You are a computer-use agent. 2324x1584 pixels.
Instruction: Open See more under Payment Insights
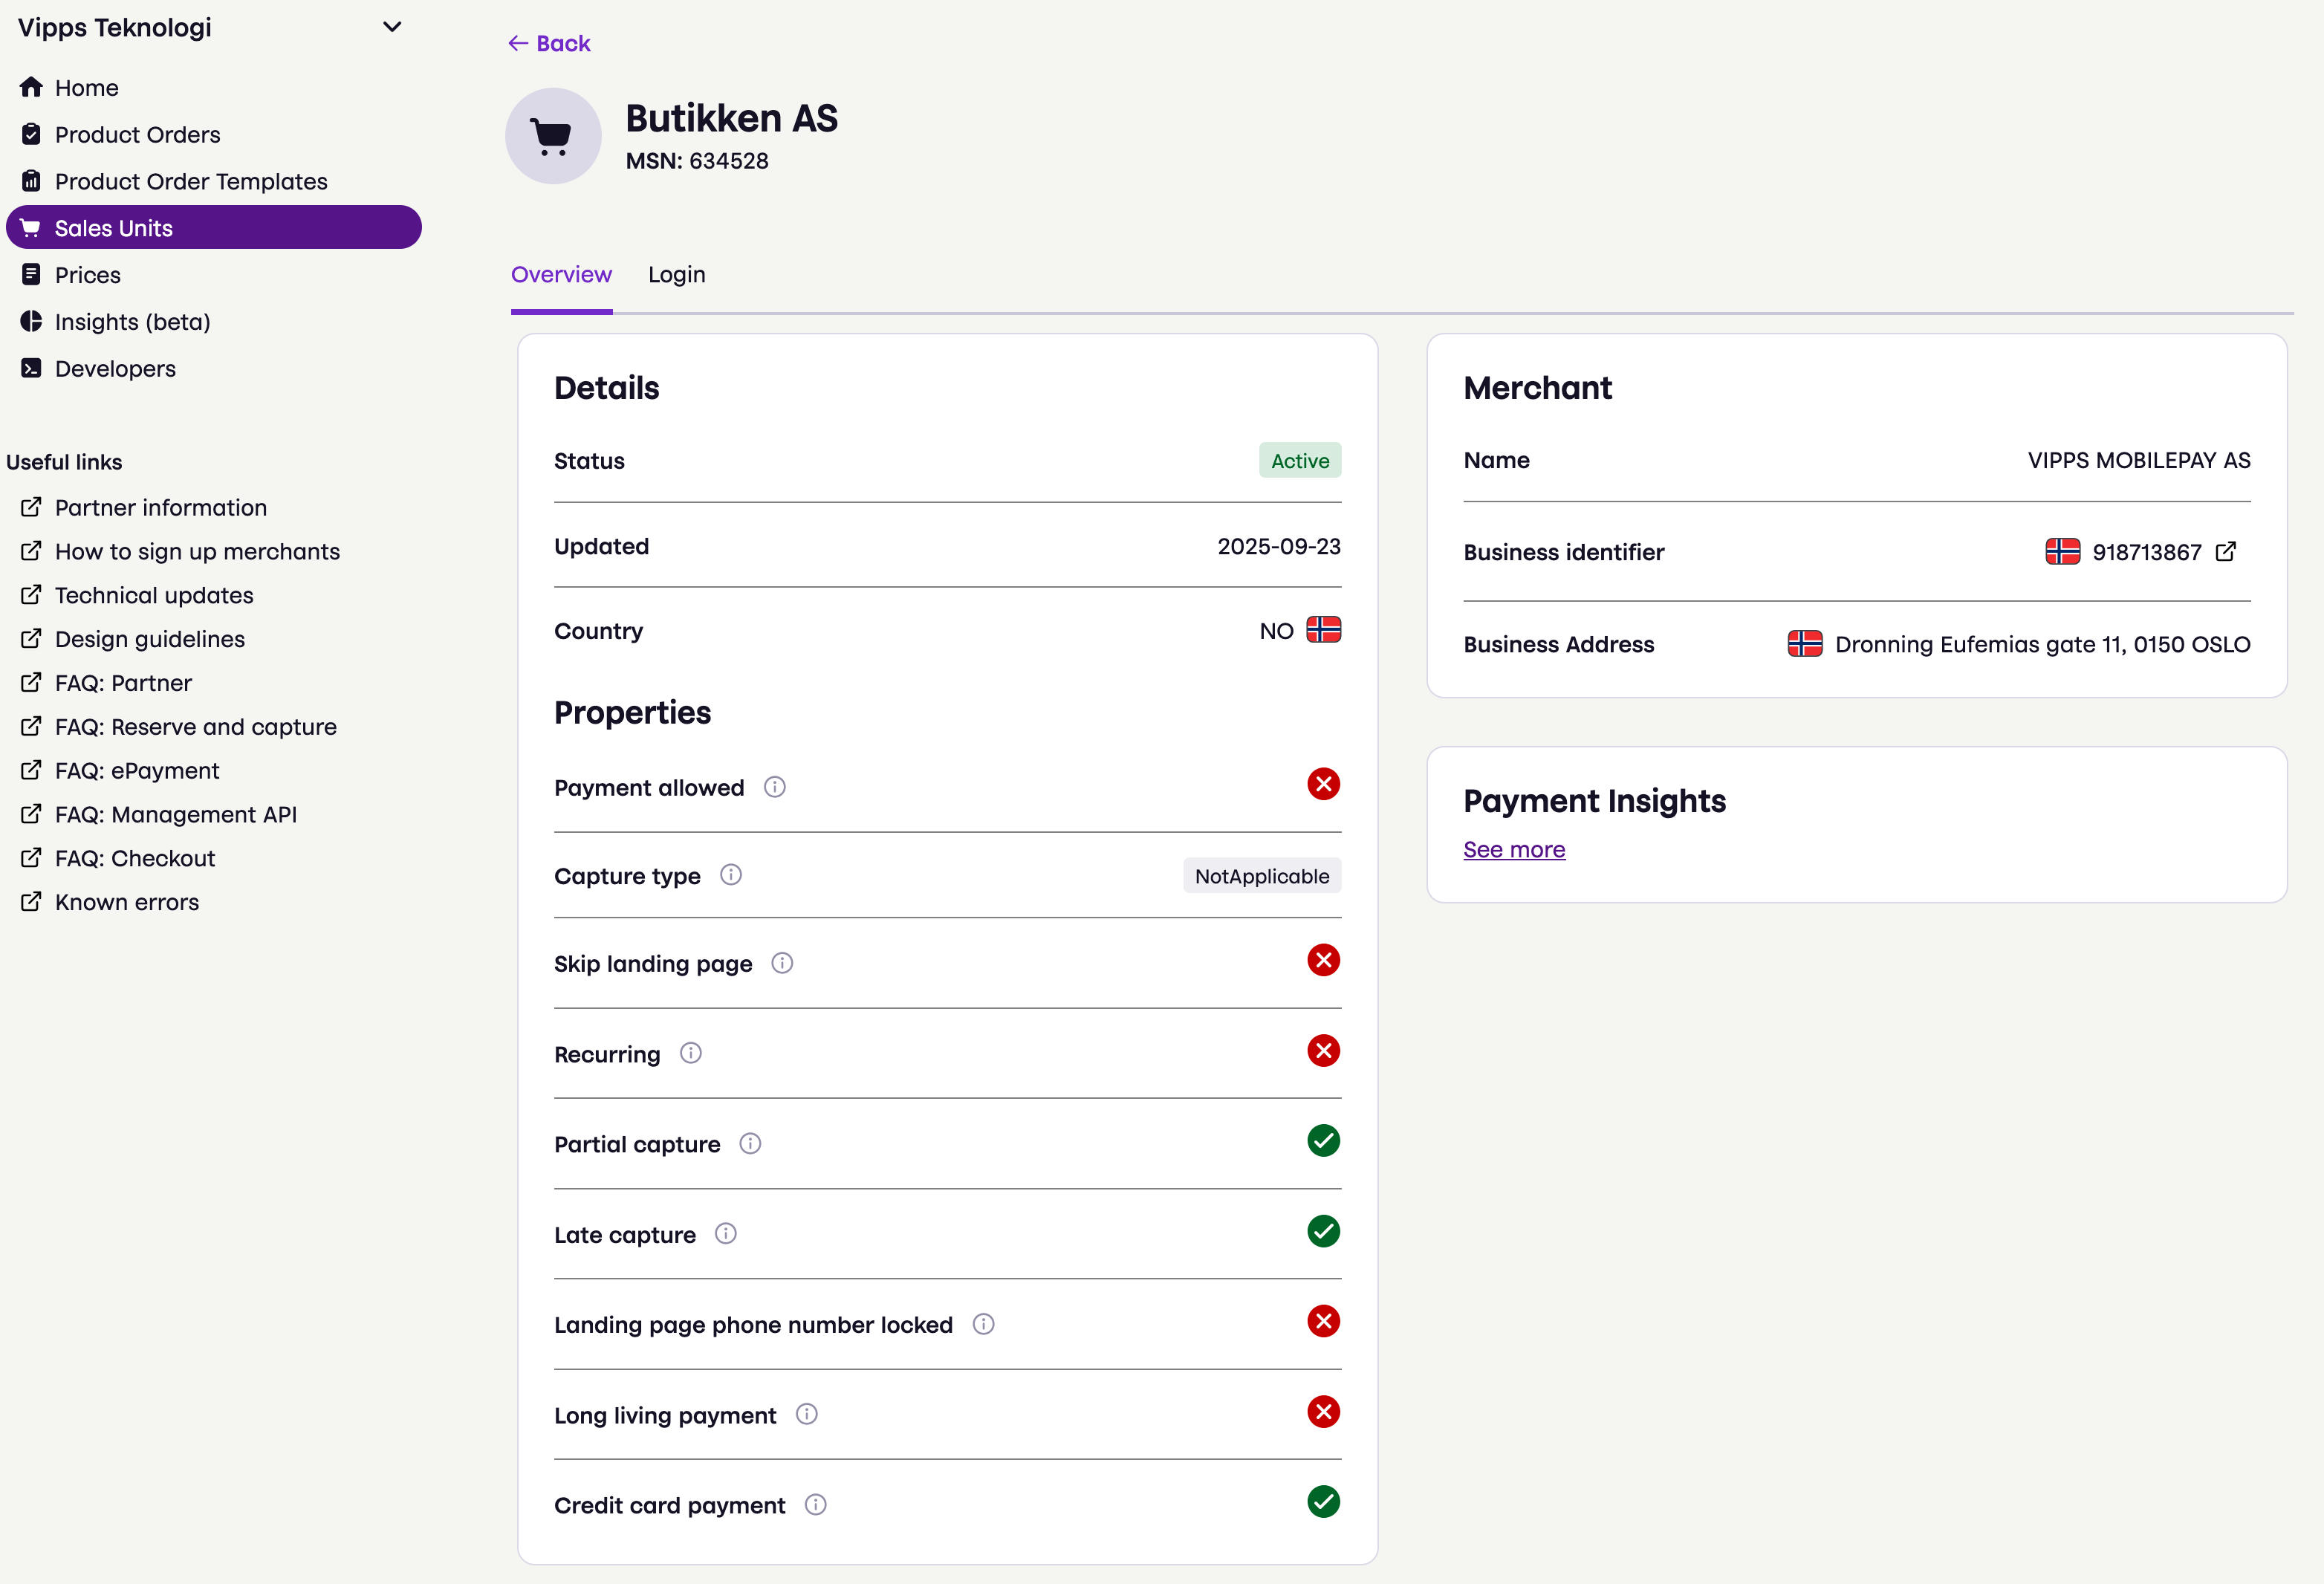pyautogui.click(x=1514, y=849)
